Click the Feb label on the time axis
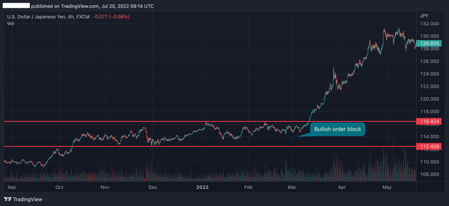The height and width of the screenshot is (206, 449). [x=248, y=188]
